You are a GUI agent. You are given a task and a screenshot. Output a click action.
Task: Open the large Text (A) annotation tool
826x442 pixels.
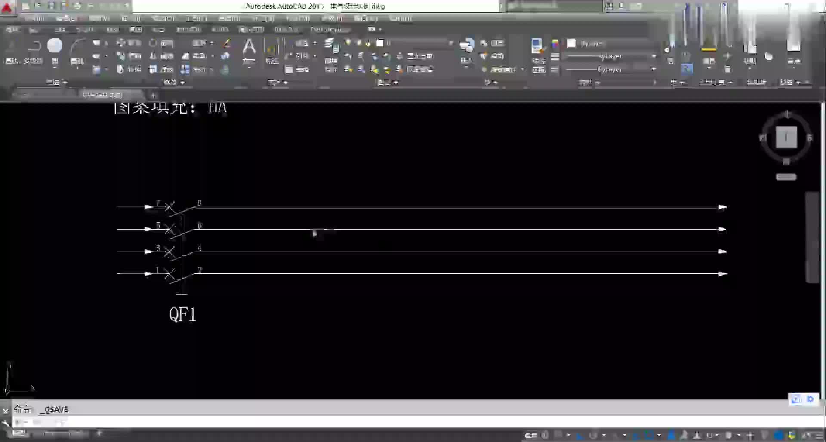(249, 51)
